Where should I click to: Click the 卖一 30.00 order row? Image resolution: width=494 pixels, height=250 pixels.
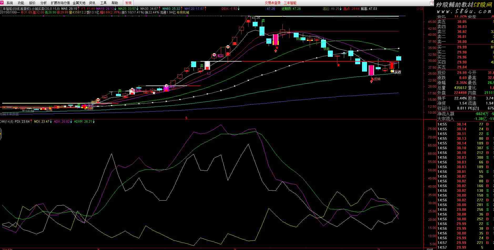point(465,42)
